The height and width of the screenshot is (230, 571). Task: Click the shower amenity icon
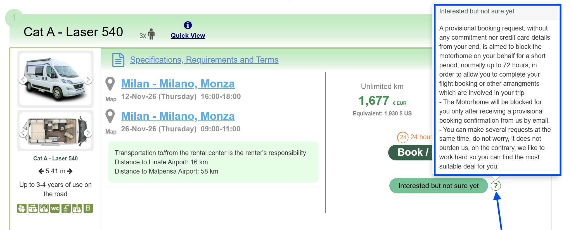point(66,208)
